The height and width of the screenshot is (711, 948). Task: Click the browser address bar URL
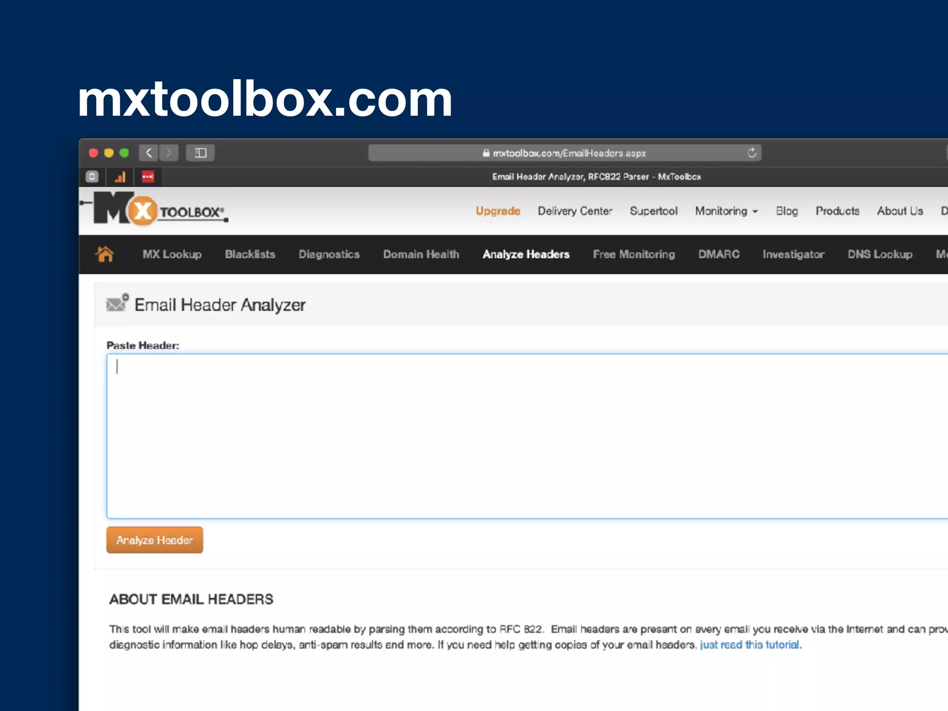click(x=569, y=153)
